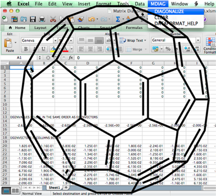Select top vertical alignment button

(x=81, y=40)
